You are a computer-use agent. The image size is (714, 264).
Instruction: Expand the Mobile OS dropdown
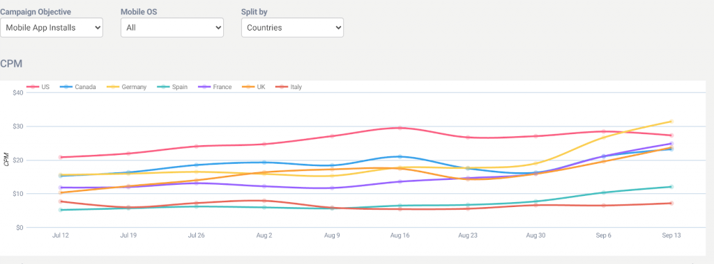point(172,28)
